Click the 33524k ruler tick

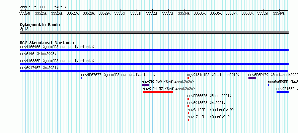tap(25, 13)
